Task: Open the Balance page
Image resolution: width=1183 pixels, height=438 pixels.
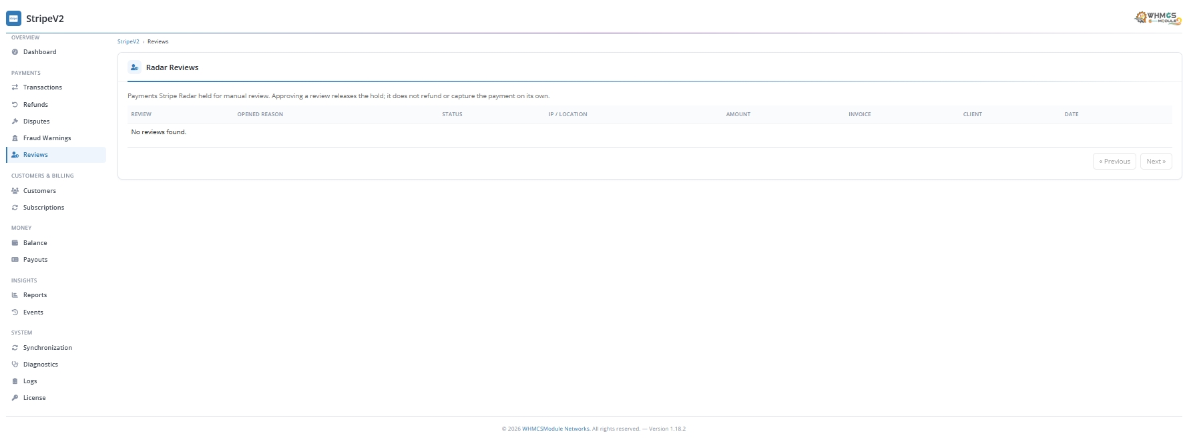Action: (x=56, y=243)
